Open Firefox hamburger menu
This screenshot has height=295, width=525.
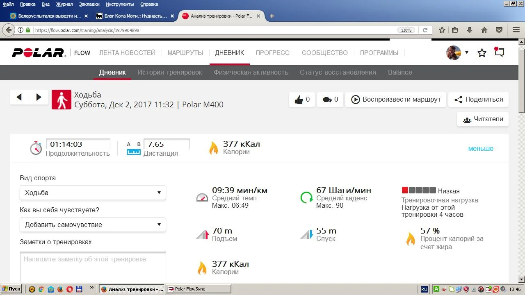click(x=516, y=30)
